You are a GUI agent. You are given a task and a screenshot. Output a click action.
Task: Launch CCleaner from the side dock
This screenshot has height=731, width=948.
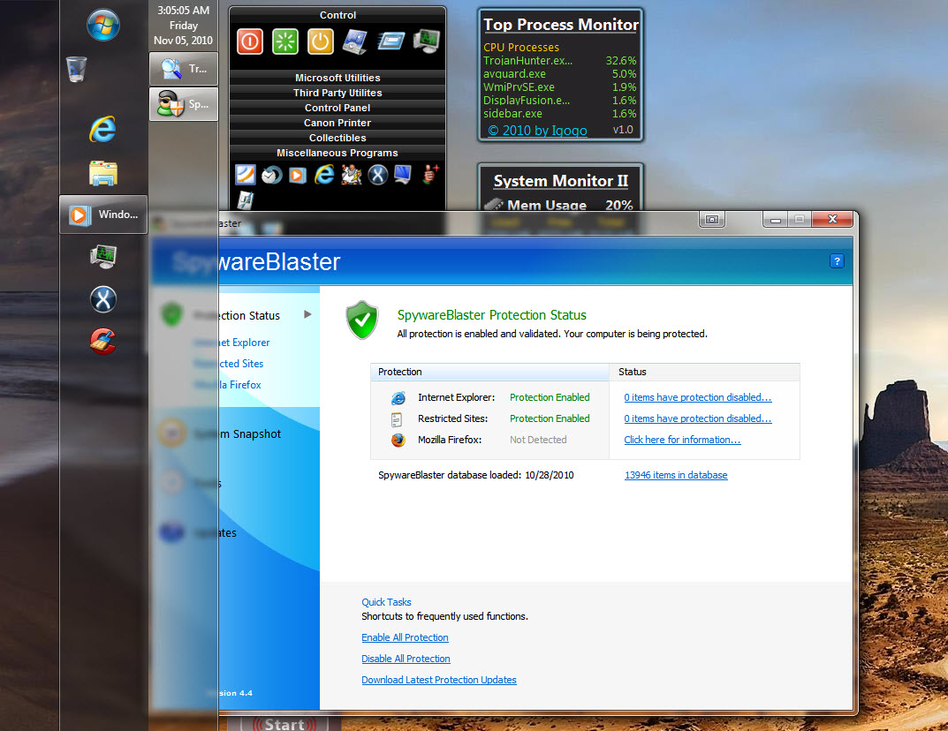(x=103, y=342)
